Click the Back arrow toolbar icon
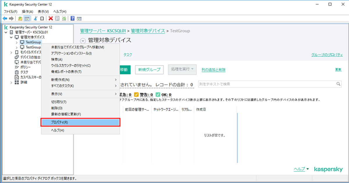 point(4,18)
